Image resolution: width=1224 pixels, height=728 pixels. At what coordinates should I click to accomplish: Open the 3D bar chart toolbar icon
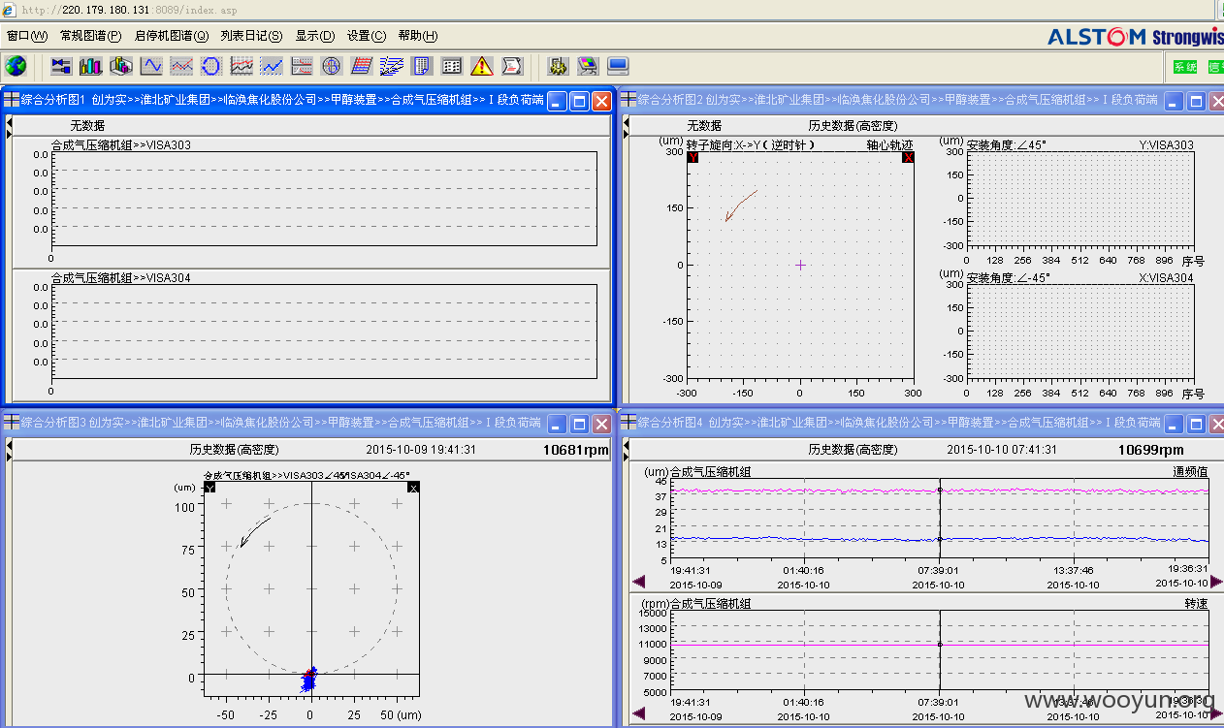click(121, 66)
